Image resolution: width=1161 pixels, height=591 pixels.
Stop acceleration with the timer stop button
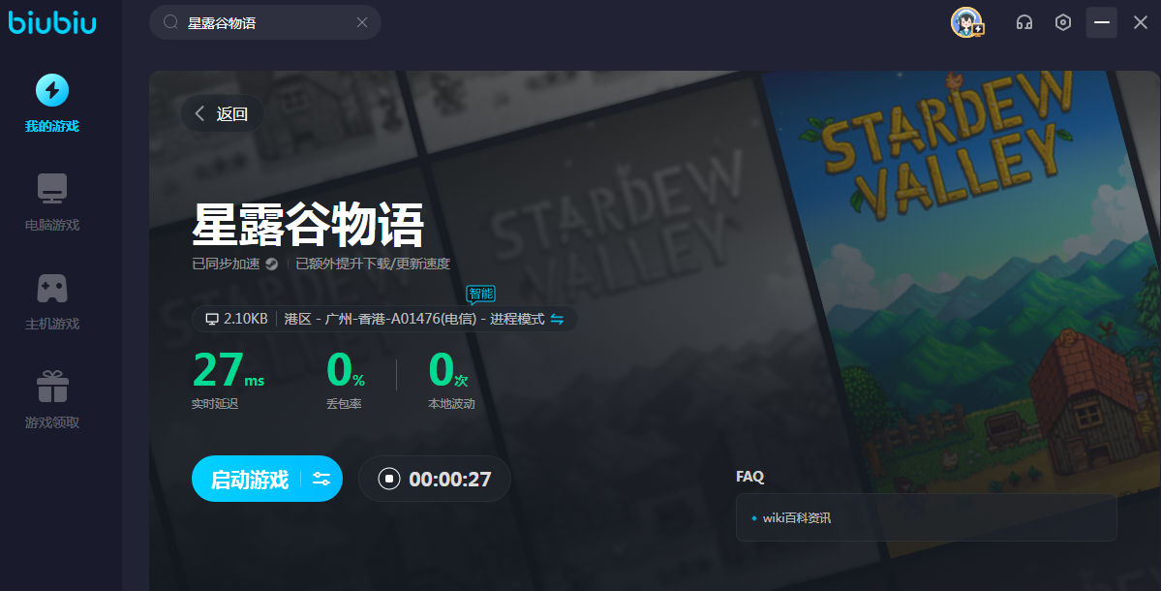(x=389, y=479)
